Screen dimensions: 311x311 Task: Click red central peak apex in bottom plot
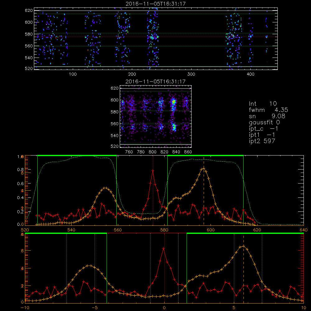[x=164, y=248]
